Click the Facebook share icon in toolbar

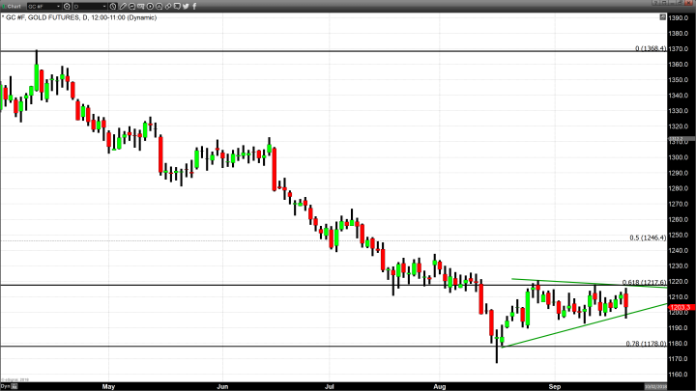[194, 6]
